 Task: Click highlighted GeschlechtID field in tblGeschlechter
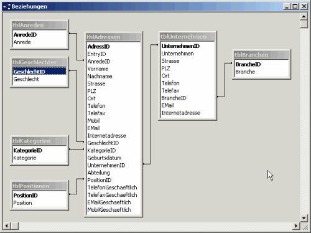click(39, 72)
